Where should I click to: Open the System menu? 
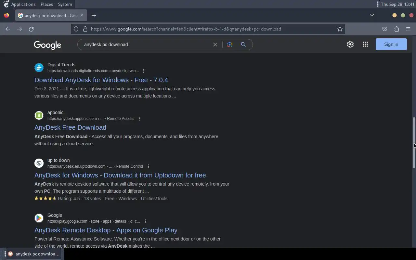[x=65, y=4]
